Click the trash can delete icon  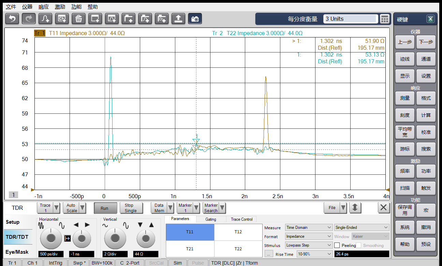tap(78, 19)
